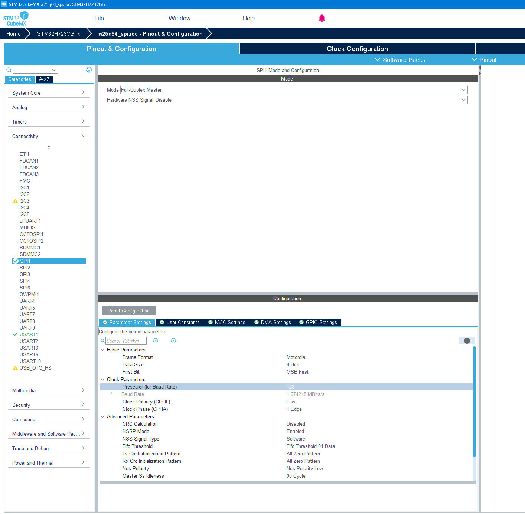Click the STM32H723VGTx breadcrumb
Image resolution: width=525 pixels, height=514 pixels.
pyautogui.click(x=59, y=33)
